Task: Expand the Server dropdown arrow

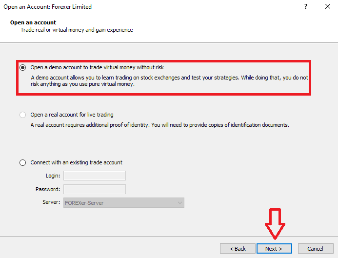Action: 179,202
